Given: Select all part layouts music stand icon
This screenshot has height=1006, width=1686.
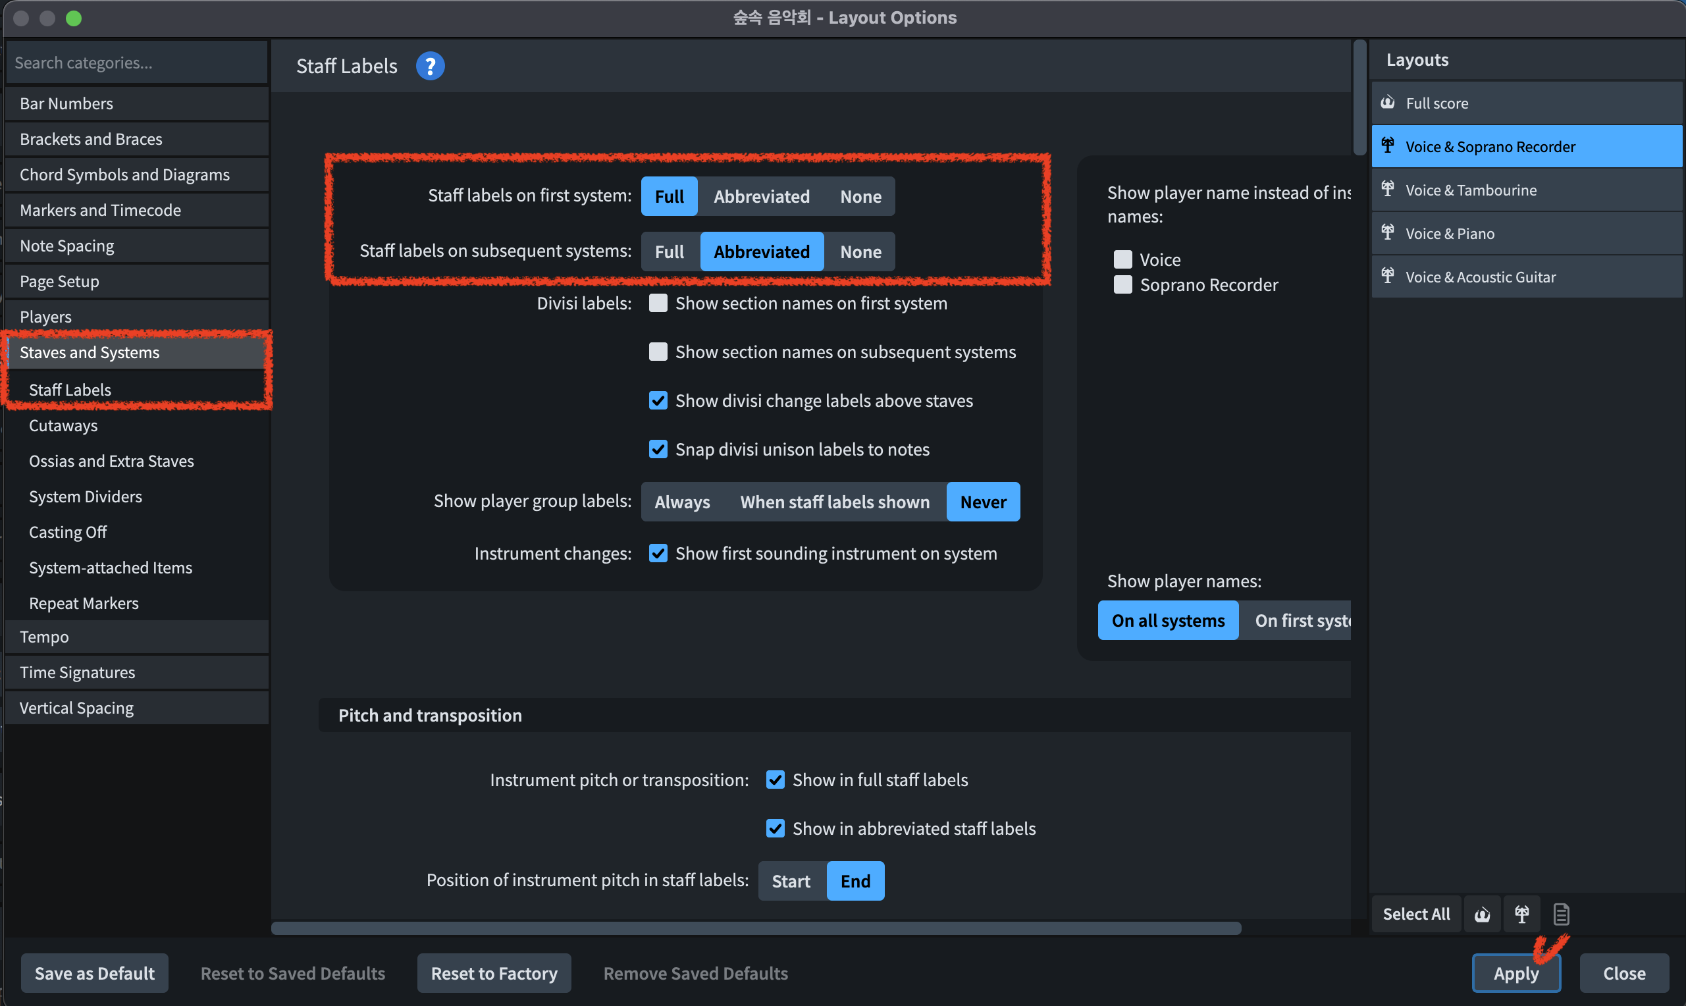Looking at the screenshot, I should coord(1521,914).
